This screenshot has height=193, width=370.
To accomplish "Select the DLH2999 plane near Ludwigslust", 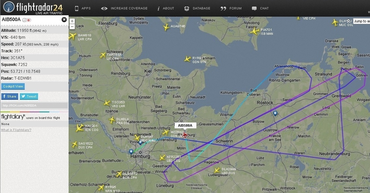I will [x=217, y=170].
